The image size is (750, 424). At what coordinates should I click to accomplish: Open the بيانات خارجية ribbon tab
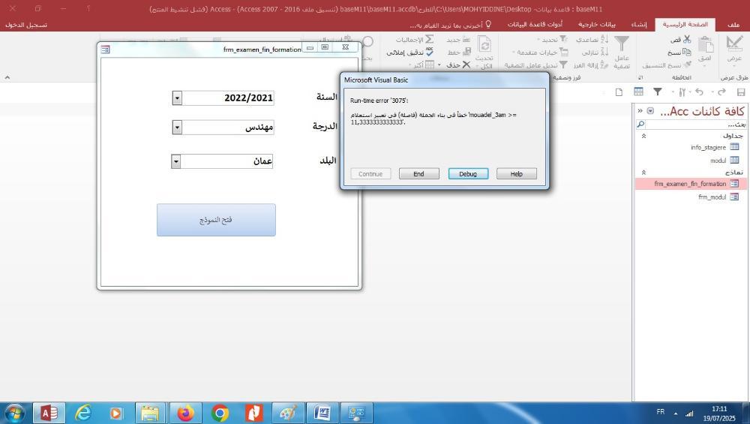point(596,25)
